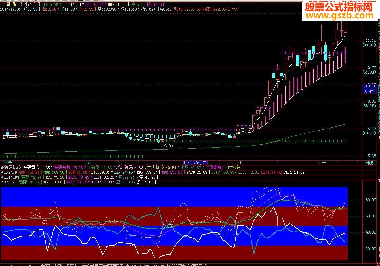Viewport: 380px width, 266px height.
Task: Click the 6.72 price axis label
Action: pos(372,129)
